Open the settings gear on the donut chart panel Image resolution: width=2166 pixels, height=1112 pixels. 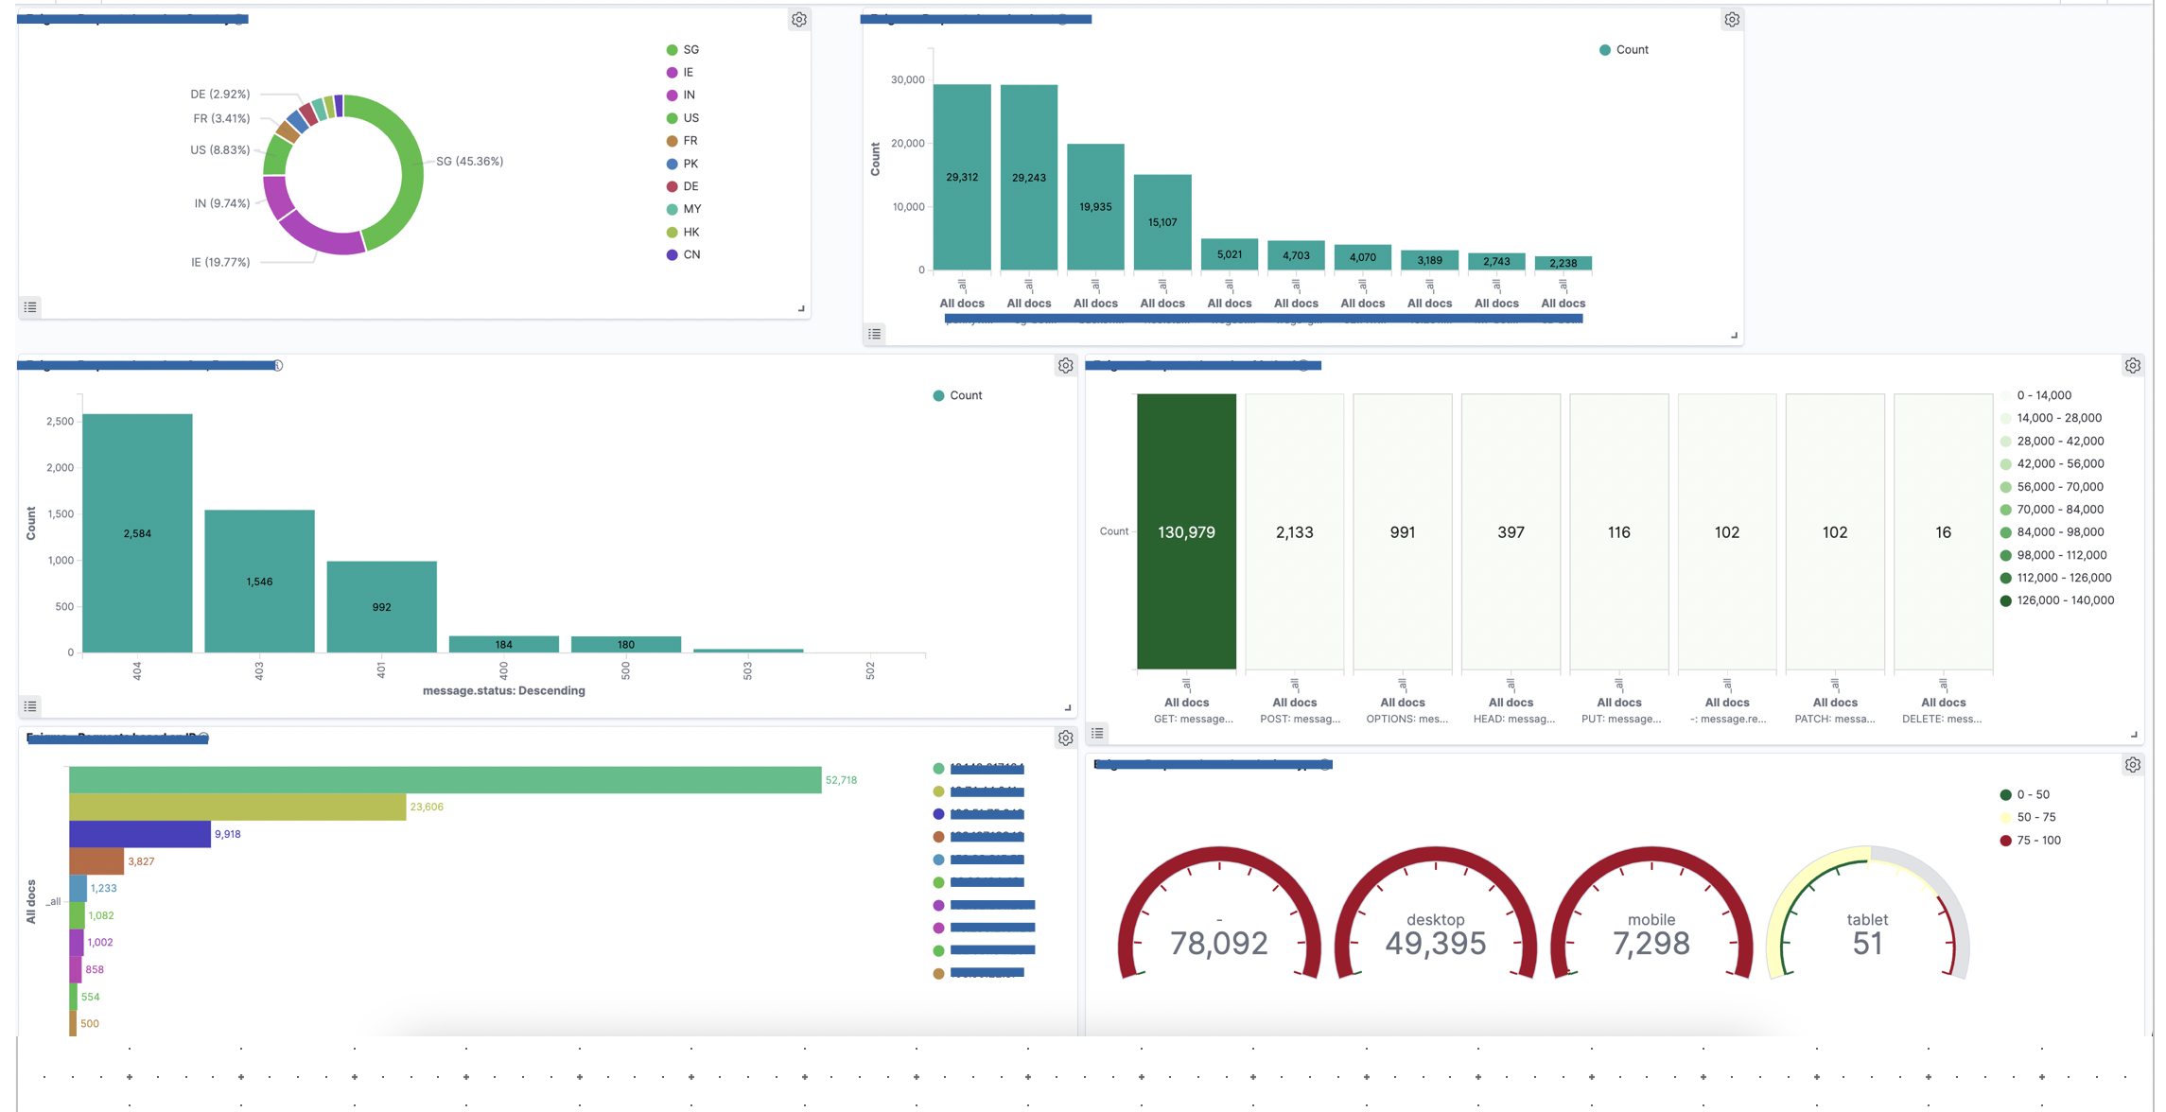pos(800,19)
